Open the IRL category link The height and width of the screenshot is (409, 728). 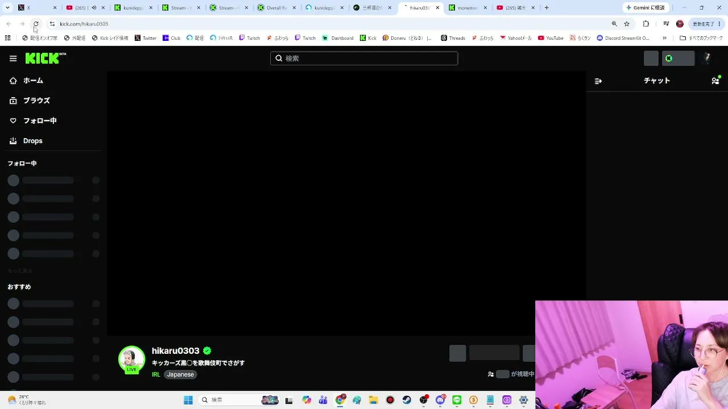pos(156,374)
